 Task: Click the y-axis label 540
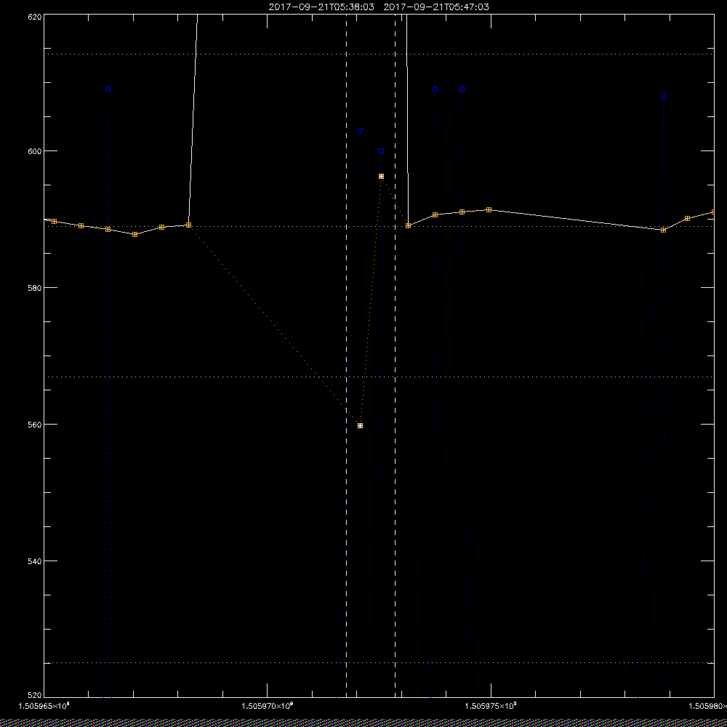coord(35,561)
